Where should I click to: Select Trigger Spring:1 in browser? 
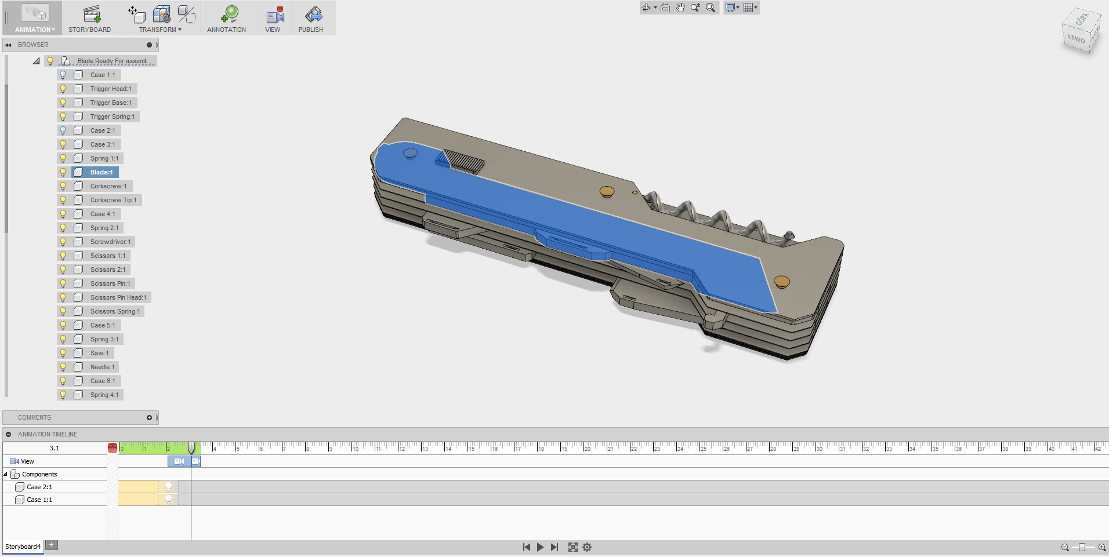(x=113, y=117)
